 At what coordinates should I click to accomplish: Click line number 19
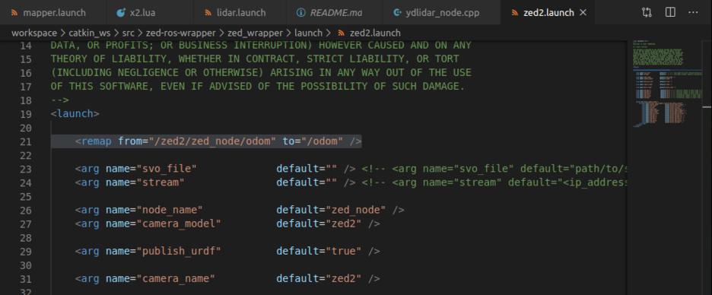(26, 114)
